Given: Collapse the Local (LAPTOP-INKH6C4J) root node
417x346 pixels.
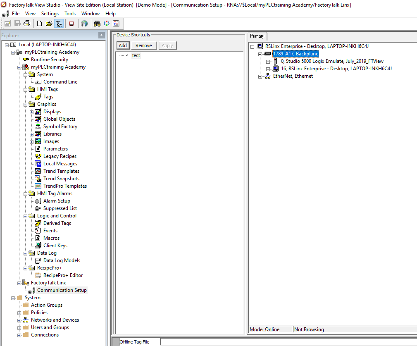Looking at the screenshot, I should (7, 45).
